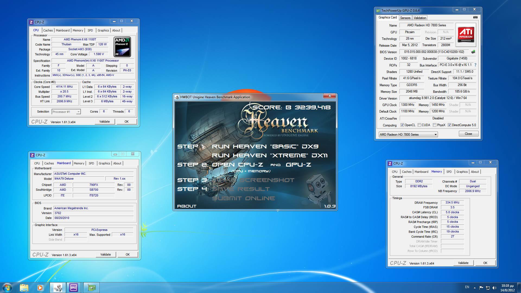
Task: Click the GPU Clock 1300 MHz field
Action: click(x=408, y=105)
